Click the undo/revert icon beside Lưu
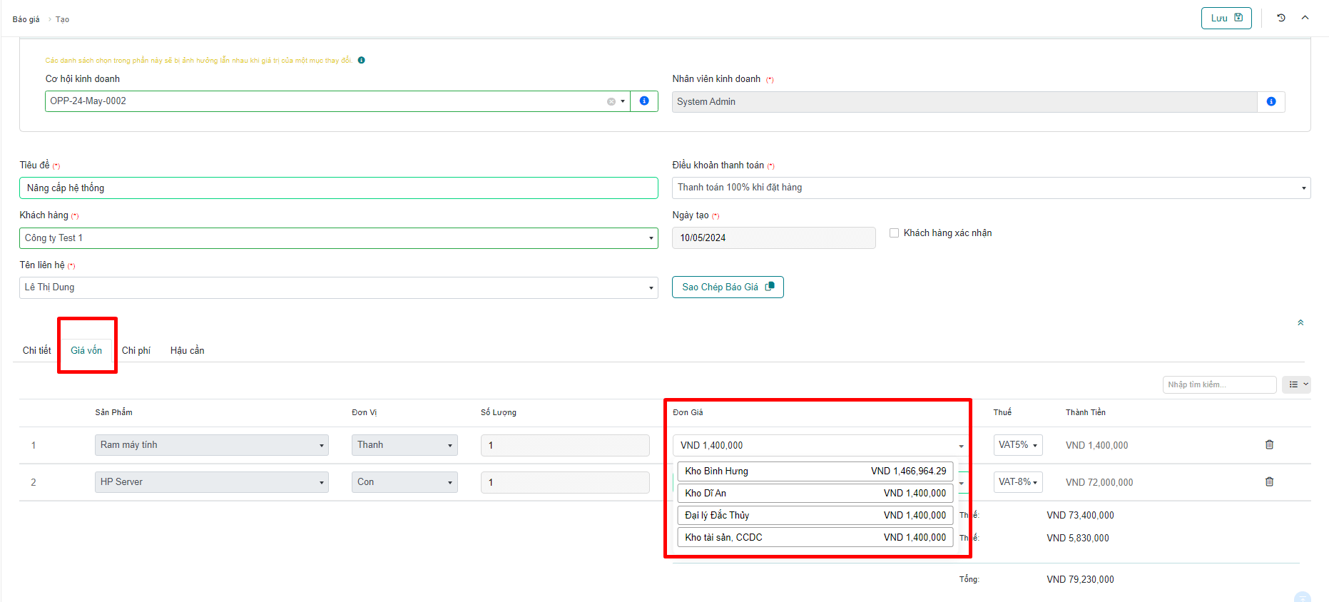The image size is (1329, 602). coord(1281,18)
